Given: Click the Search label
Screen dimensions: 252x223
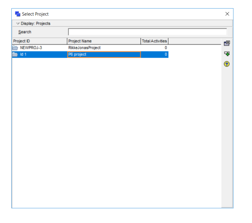Looking at the screenshot, I should coord(24,32).
